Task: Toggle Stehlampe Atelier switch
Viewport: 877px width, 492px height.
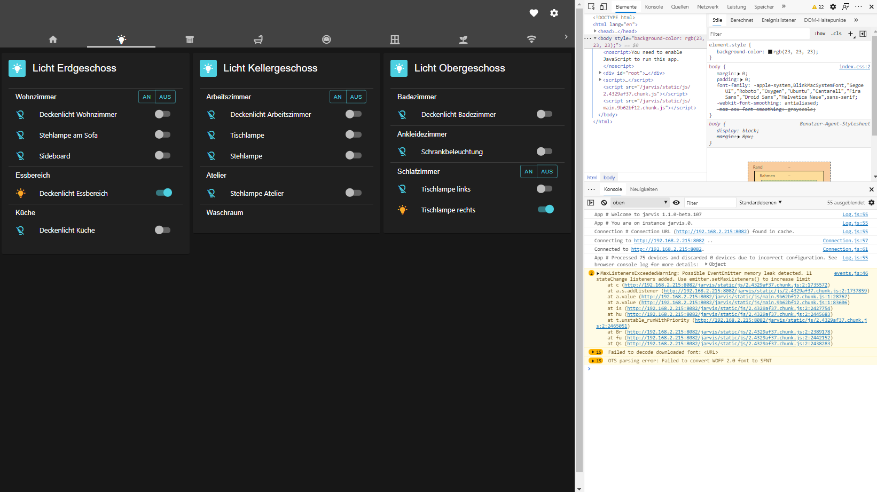Action: (354, 193)
